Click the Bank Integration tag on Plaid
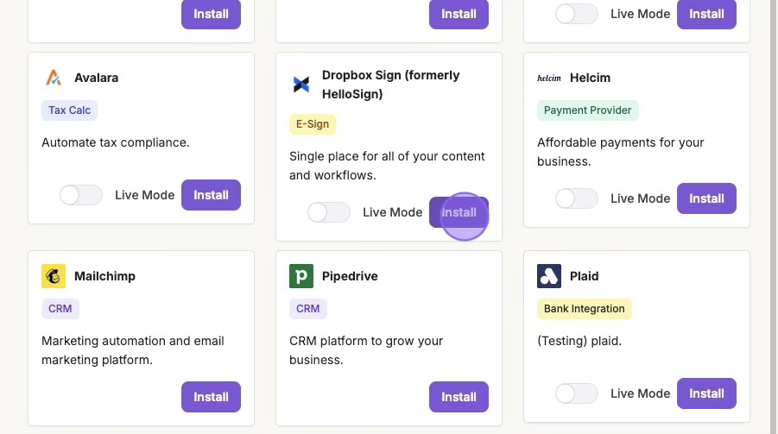 click(585, 309)
